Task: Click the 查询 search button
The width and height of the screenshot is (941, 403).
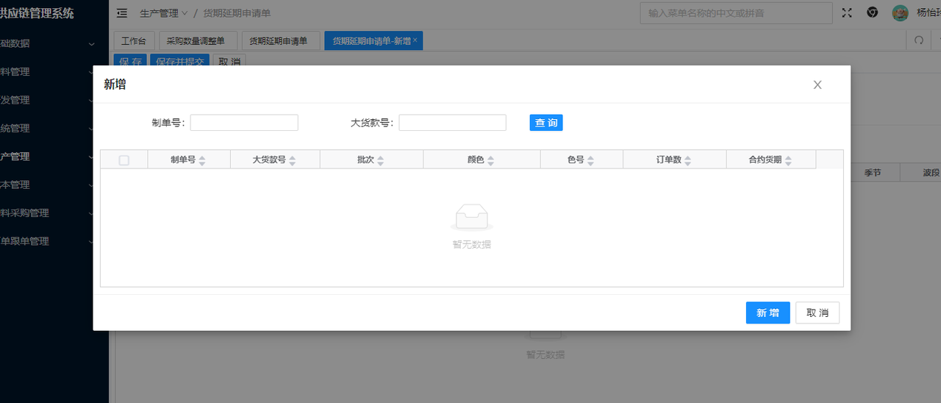Action: click(545, 123)
